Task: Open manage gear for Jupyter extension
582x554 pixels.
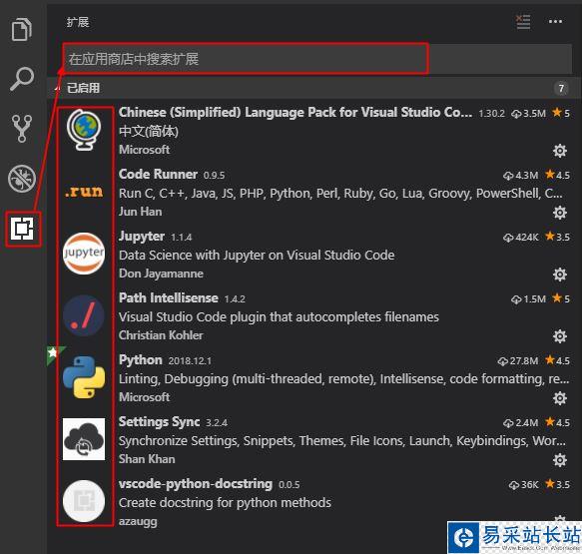Action: point(560,275)
